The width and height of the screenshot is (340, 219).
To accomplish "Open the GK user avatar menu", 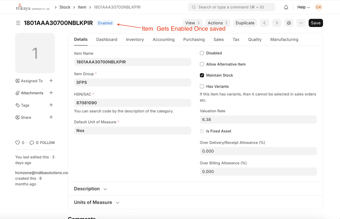I will (x=318, y=7).
